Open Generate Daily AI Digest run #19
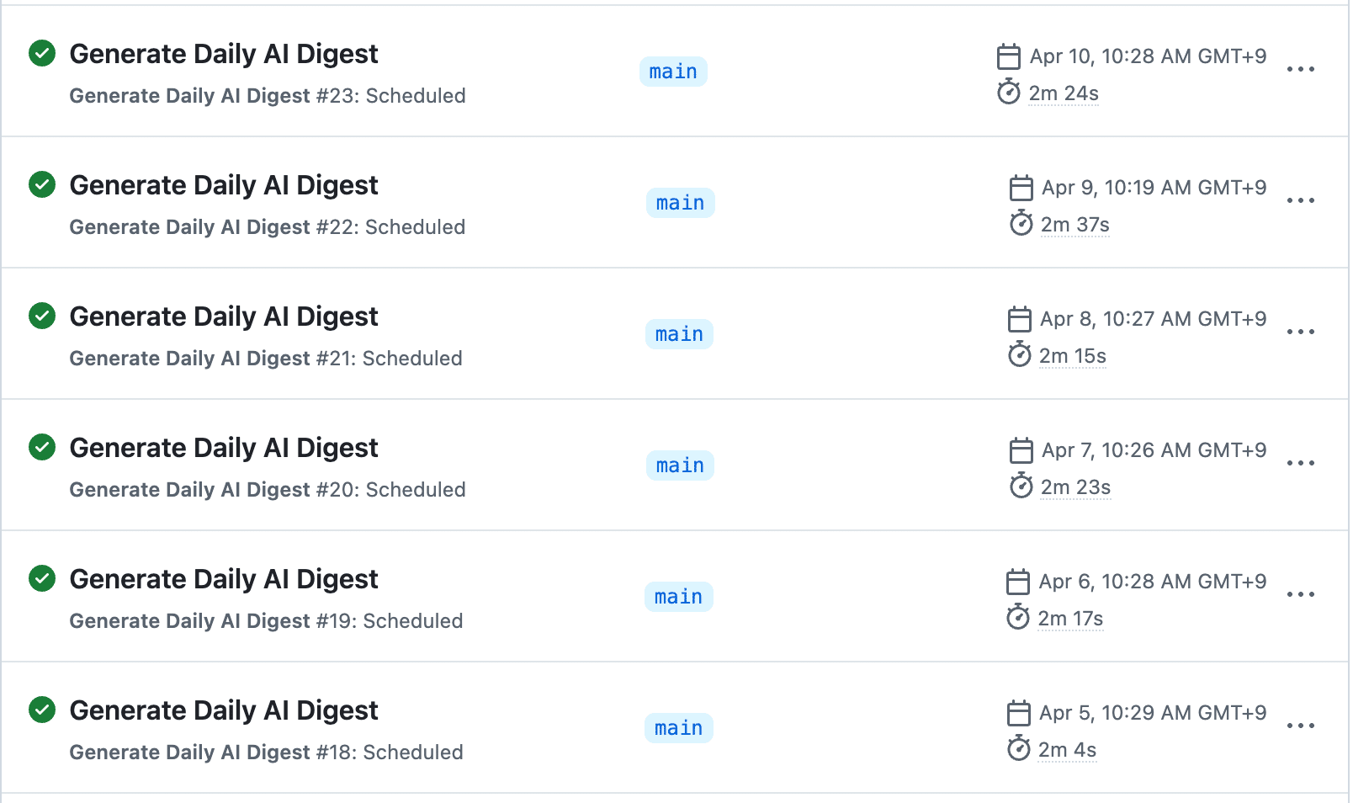The image size is (1353, 803). pyautogui.click(x=224, y=579)
